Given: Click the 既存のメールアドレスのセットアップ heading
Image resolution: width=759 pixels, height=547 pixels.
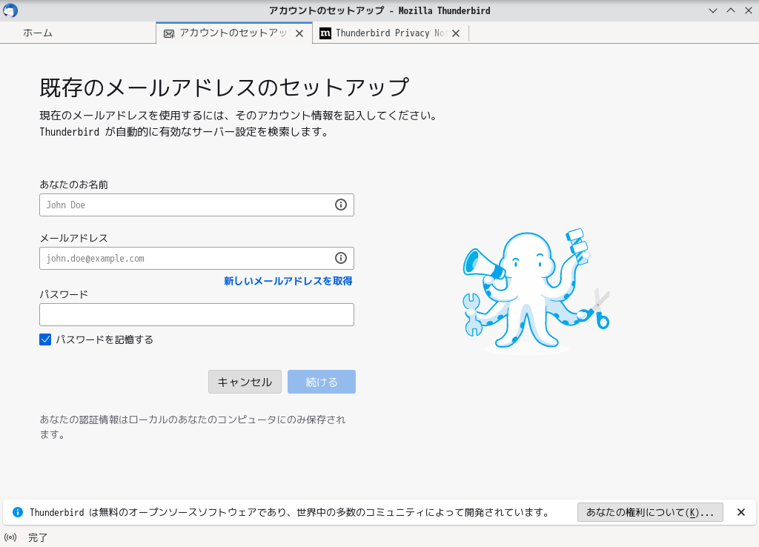Looking at the screenshot, I should point(224,87).
